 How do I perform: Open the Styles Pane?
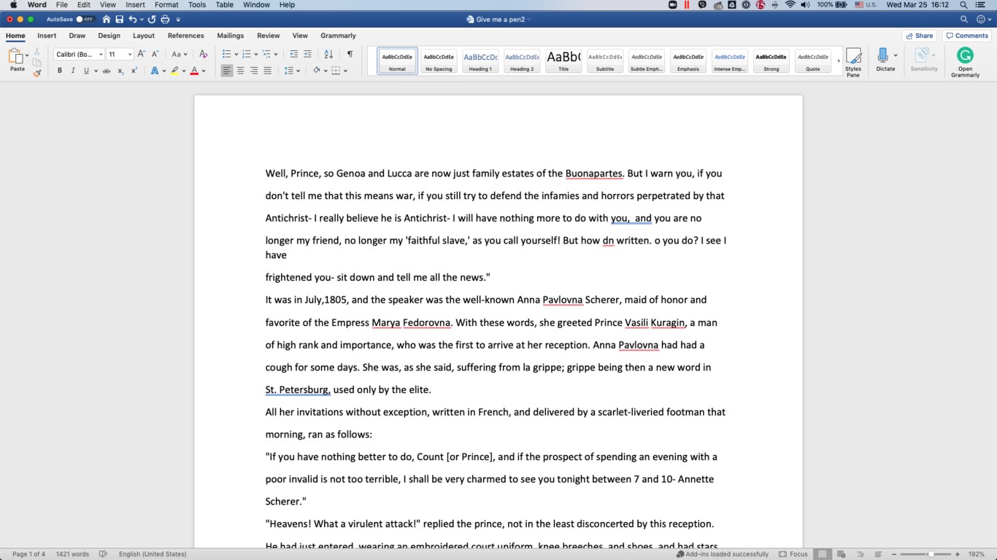tap(853, 61)
